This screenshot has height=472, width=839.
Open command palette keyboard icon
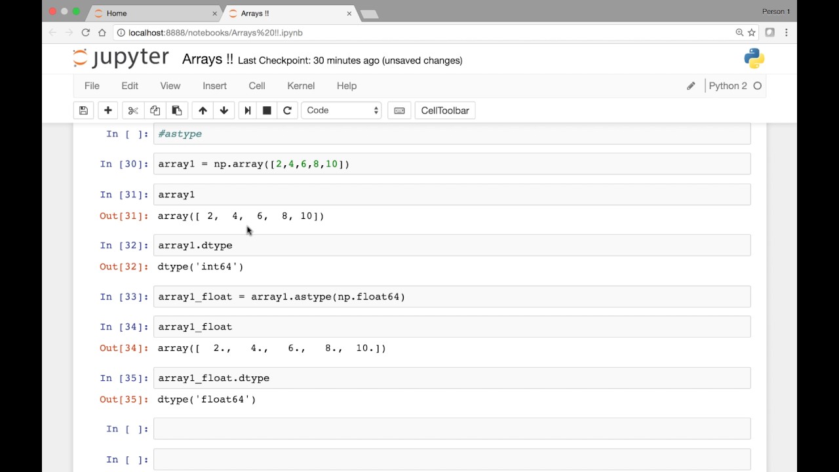(399, 110)
